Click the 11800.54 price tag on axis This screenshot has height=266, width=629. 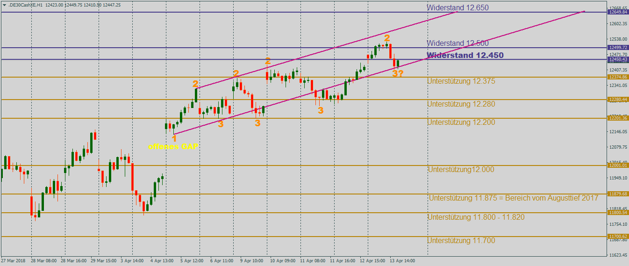click(x=618, y=213)
